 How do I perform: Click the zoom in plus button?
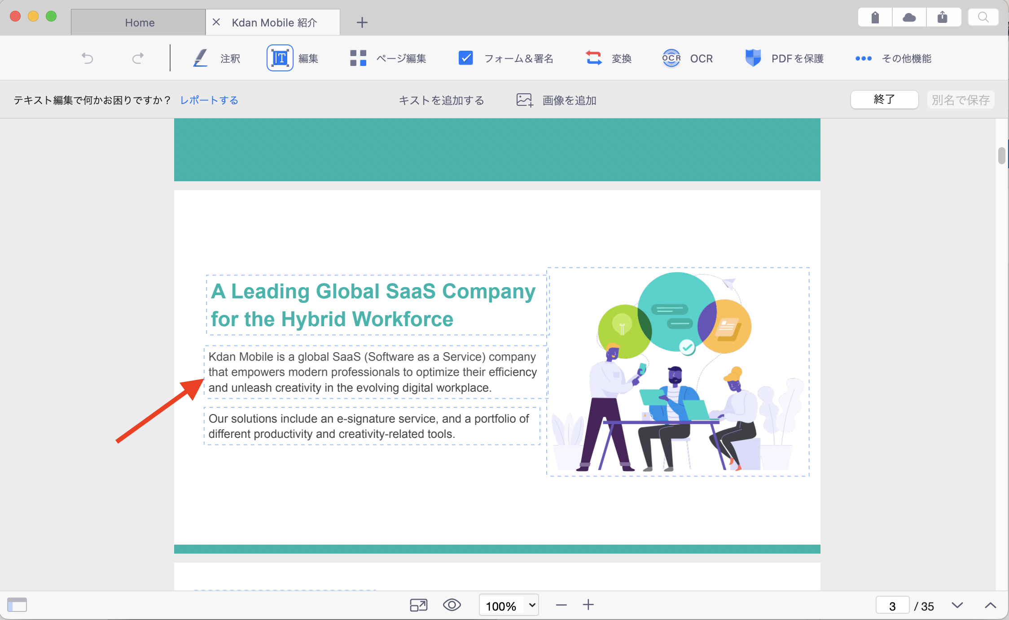588,605
